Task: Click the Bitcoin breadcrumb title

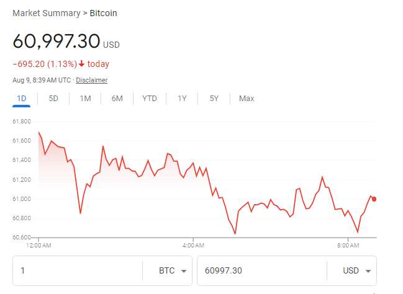Action: coord(103,13)
